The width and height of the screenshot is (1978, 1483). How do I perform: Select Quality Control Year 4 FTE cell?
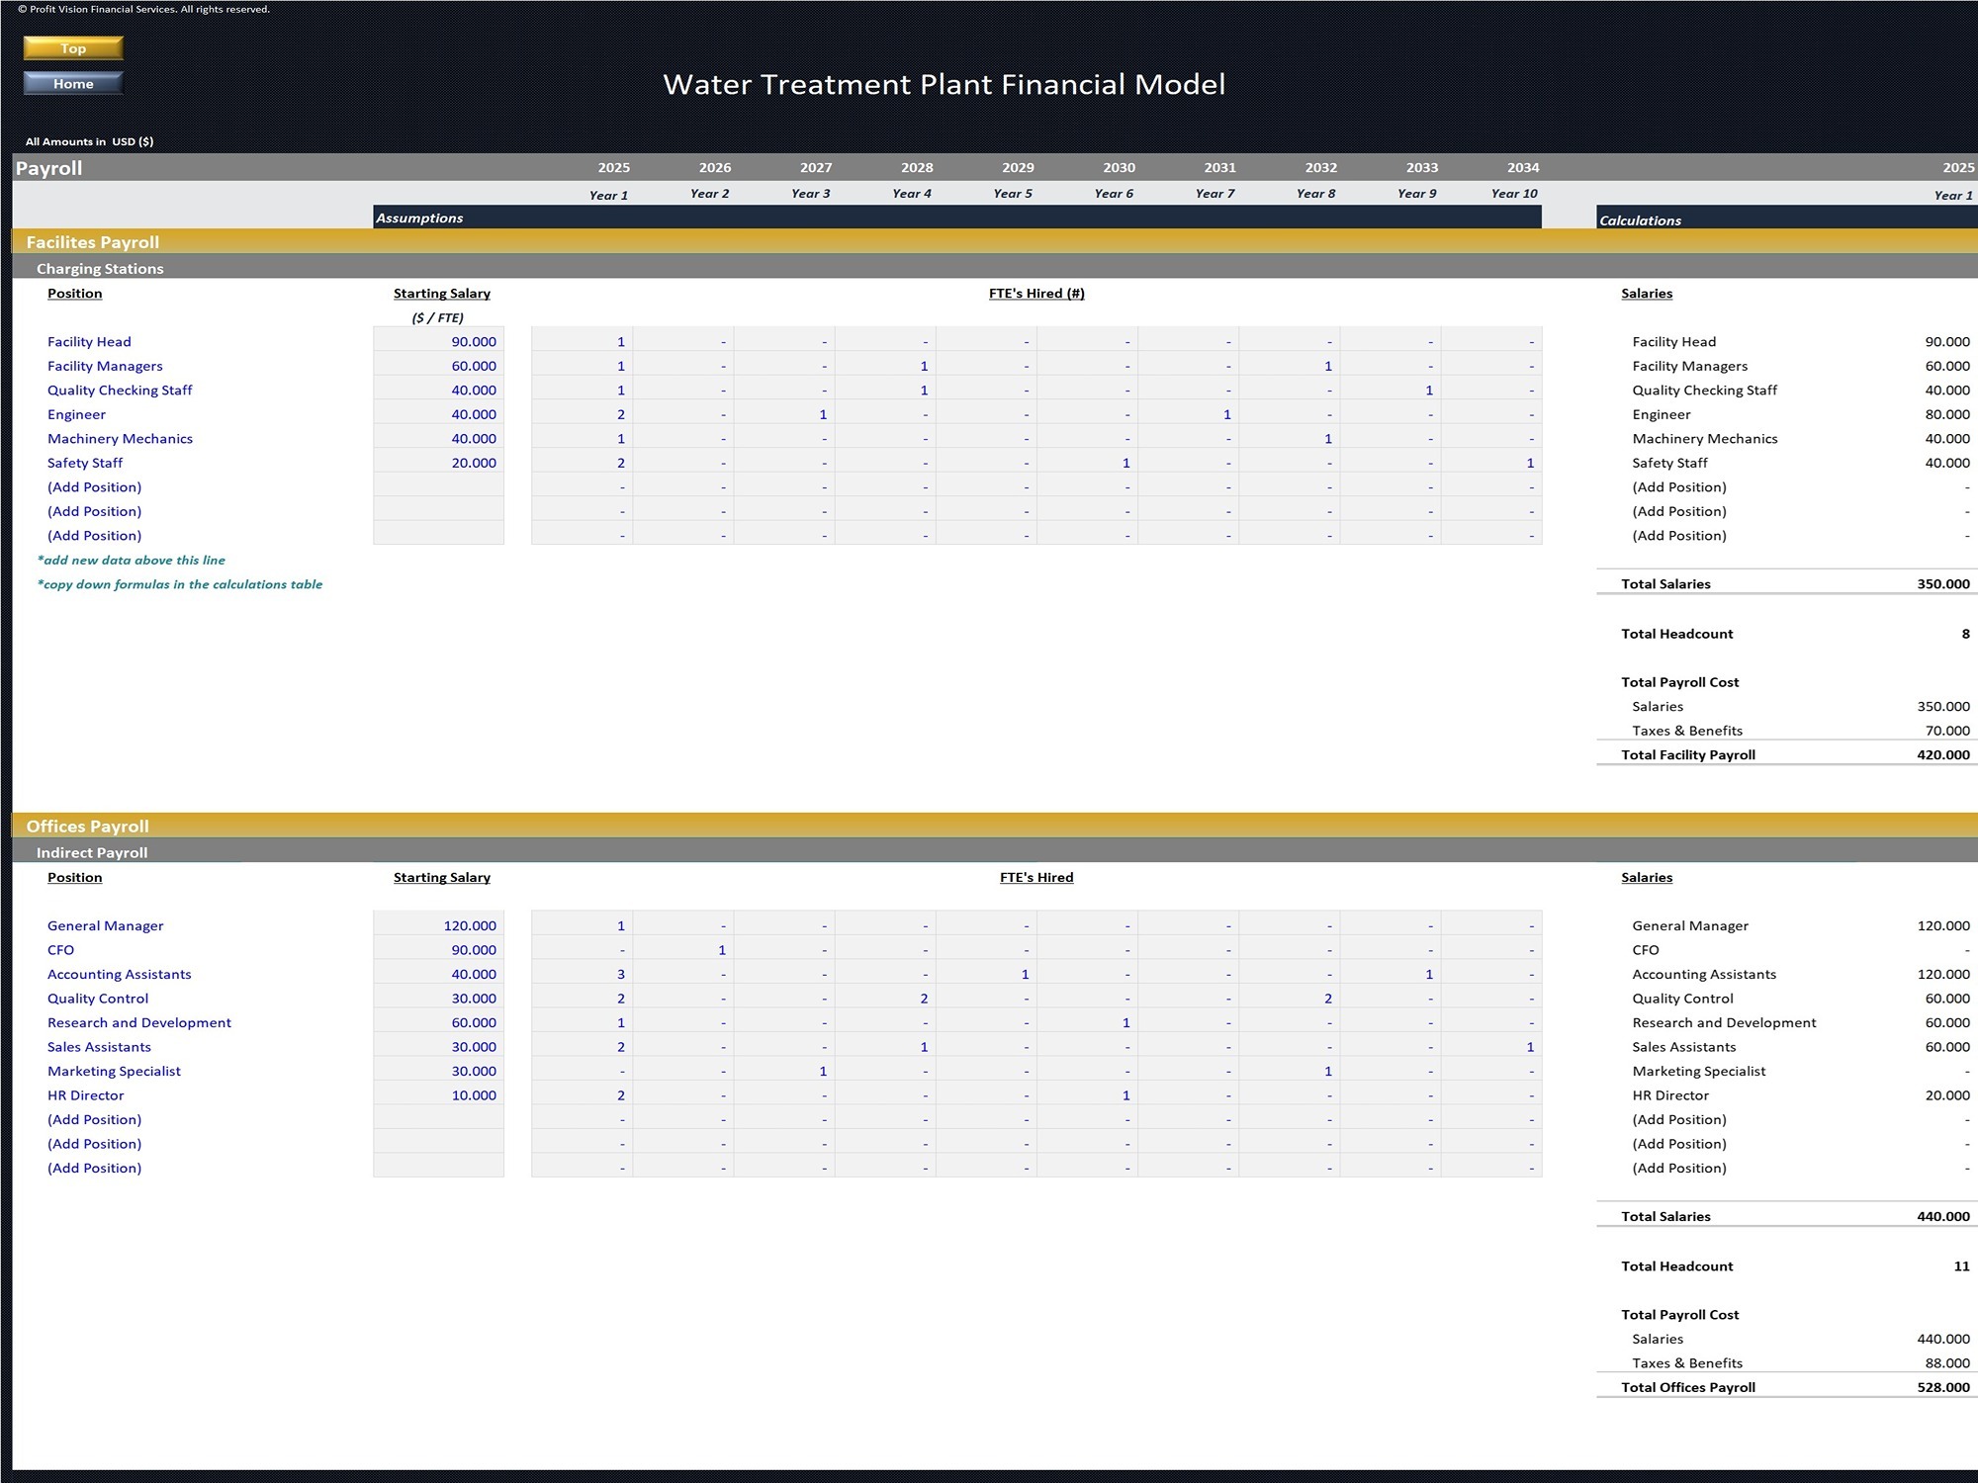pyautogui.click(x=885, y=998)
